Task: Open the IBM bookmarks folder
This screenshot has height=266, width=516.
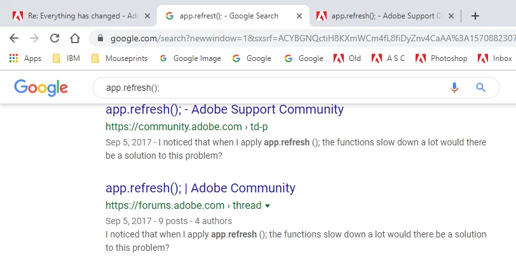Action: 66,58
